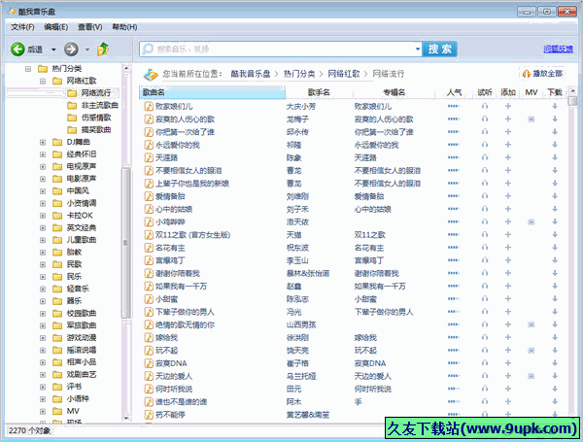
Task: Click the 网络红歌 breadcrumb link
Action: [x=344, y=74]
